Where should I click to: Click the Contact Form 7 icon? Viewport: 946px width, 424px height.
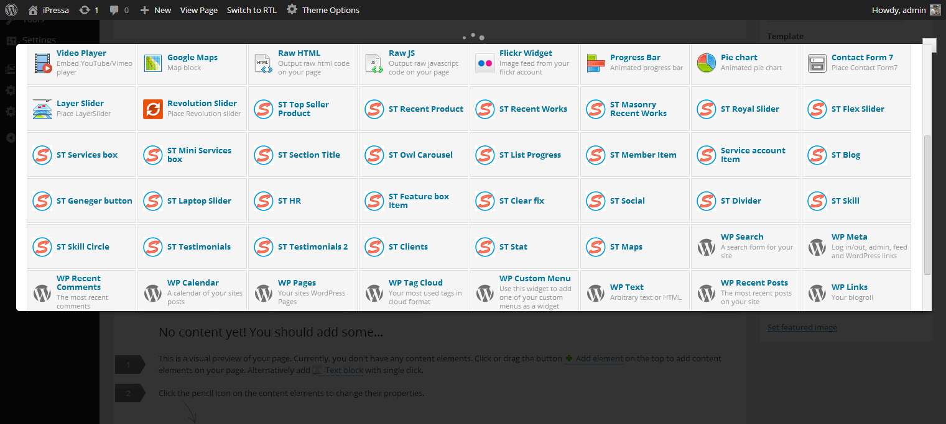coord(817,63)
